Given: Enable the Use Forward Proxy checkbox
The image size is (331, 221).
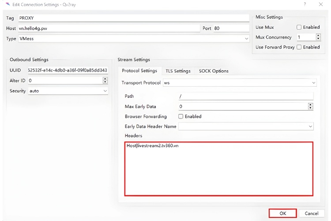Looking at the screenshot, I should coord(299,47).
